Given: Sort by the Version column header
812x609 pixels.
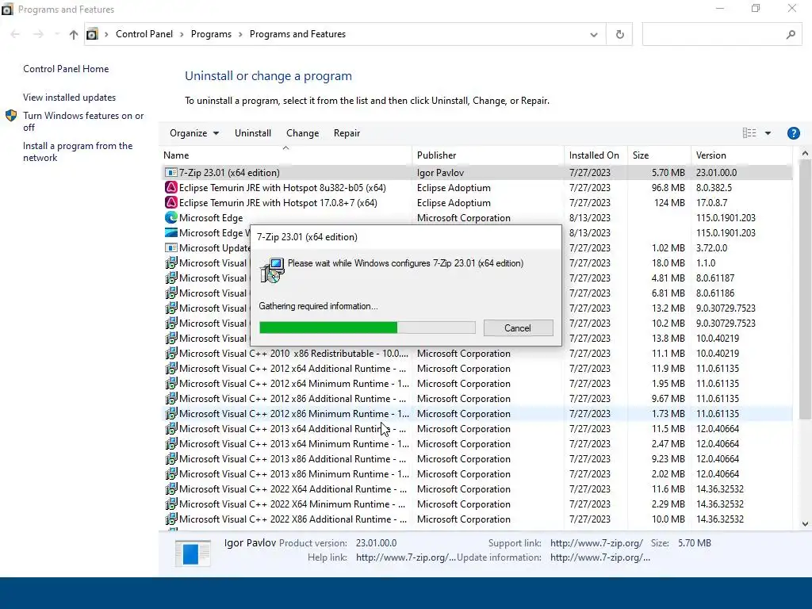Looking at the screenshot, I should click(741, 155).
